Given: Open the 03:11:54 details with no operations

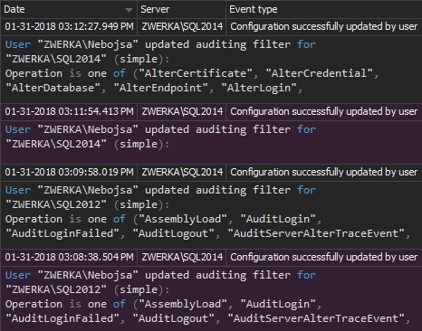Looking at the screenshot, I should pos(211,142).
